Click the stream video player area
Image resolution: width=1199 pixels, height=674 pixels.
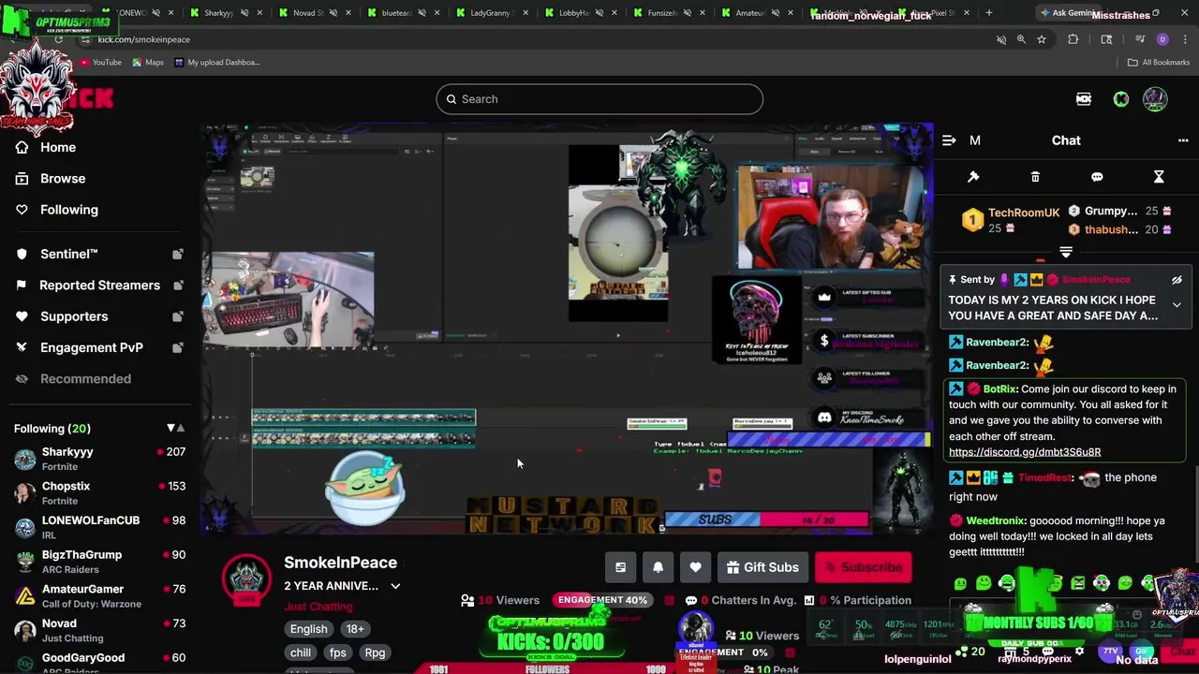coord(568,330)
